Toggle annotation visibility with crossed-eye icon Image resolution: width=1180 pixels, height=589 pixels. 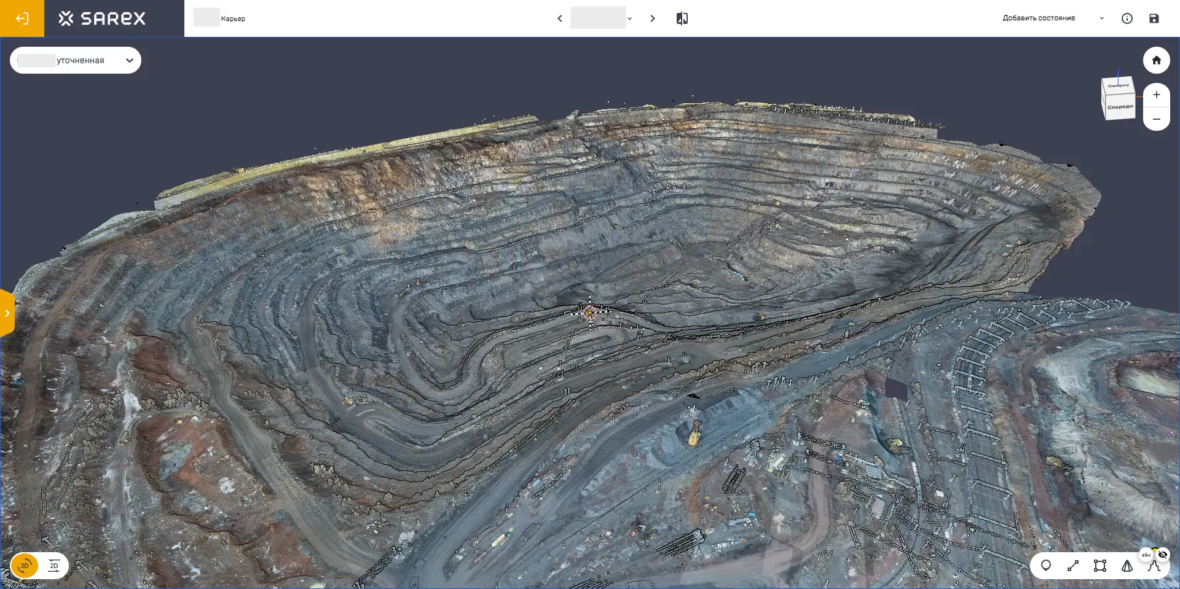(1163, 555)
